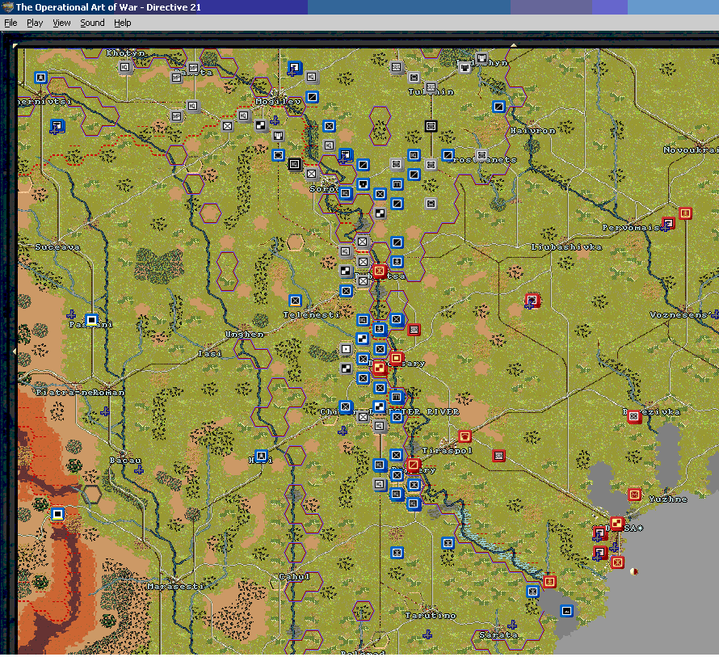Select blue air unit north of Mogilev

295,68
